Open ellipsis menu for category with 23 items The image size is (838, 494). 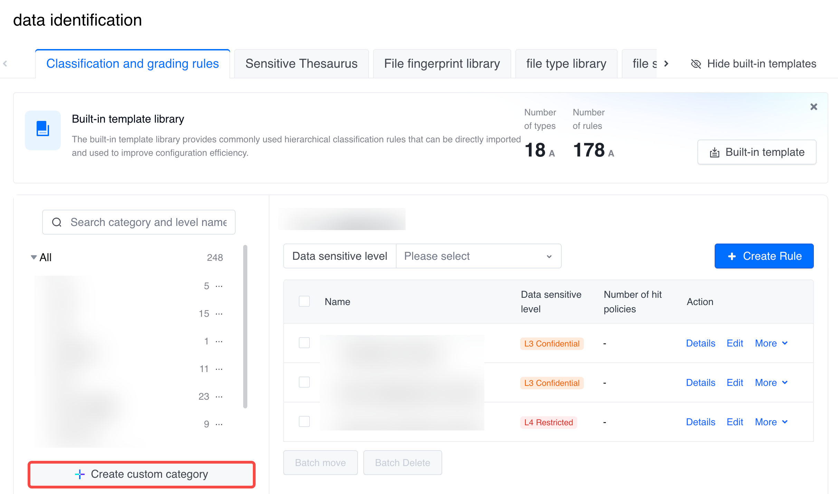[x=219, y=397]
